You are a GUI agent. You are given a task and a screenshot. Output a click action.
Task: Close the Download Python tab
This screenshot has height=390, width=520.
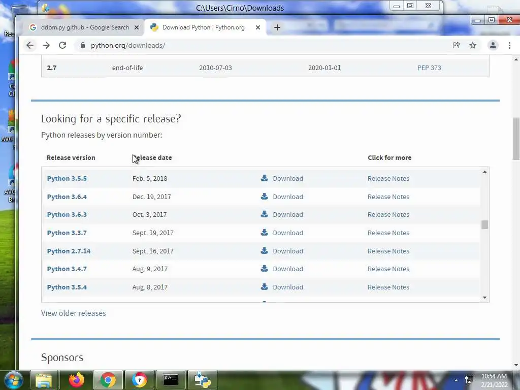[x=257, y=27]
